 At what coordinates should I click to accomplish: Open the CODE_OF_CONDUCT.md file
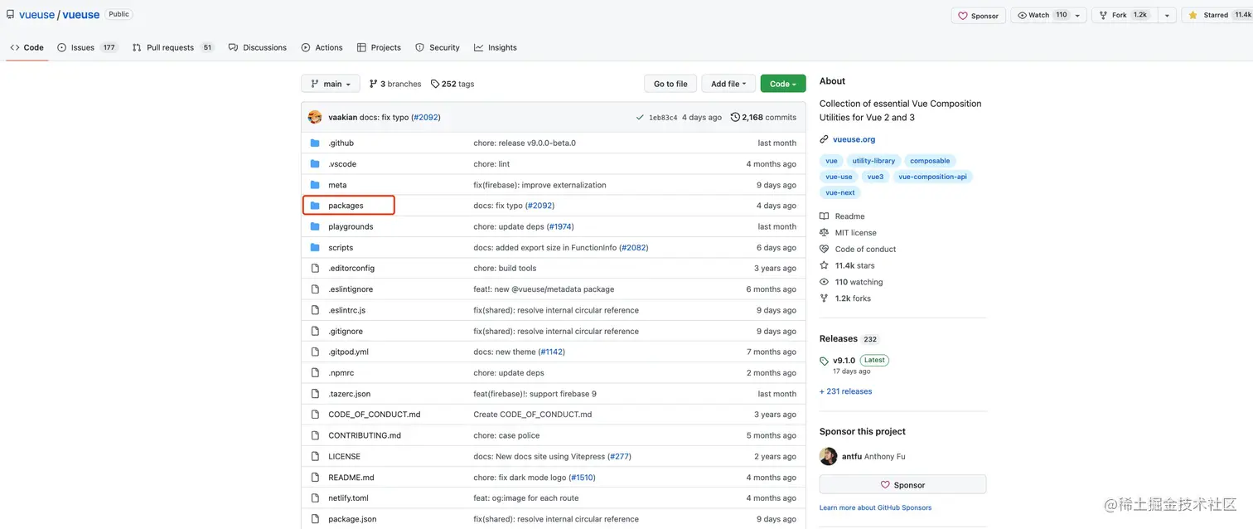coord(375,415)
